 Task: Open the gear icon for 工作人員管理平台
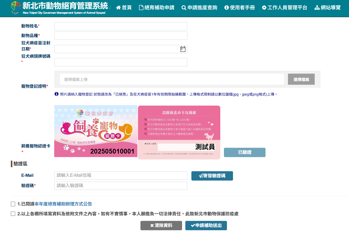coord(264,8)
